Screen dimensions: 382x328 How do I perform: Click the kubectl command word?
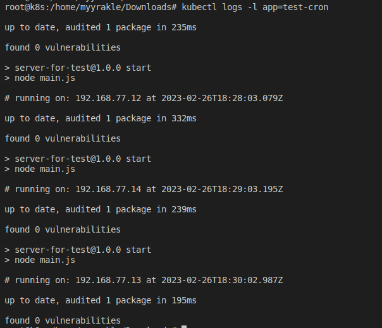click(199, 7)
